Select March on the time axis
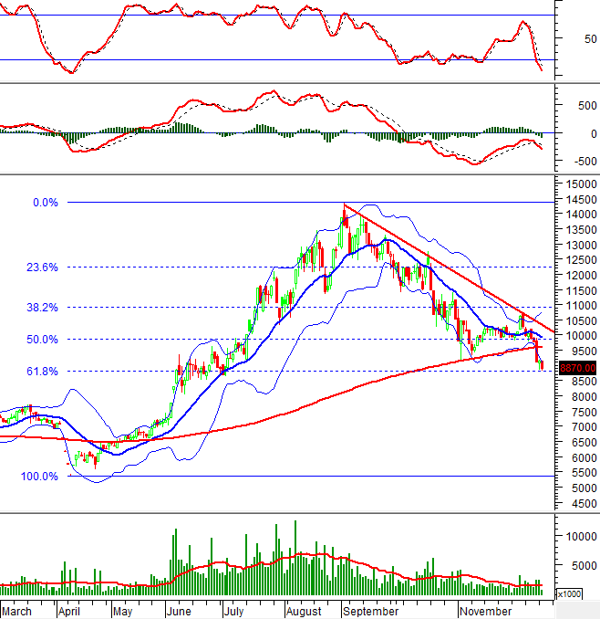600x619 pixels. (17, 610)
